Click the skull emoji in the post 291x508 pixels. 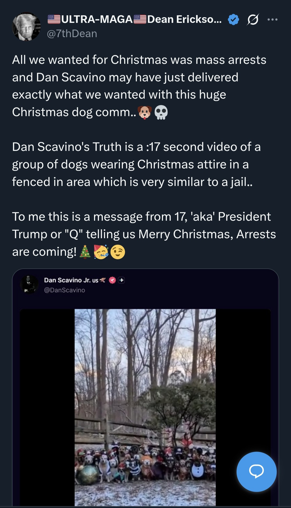click(x=161, y=112)
